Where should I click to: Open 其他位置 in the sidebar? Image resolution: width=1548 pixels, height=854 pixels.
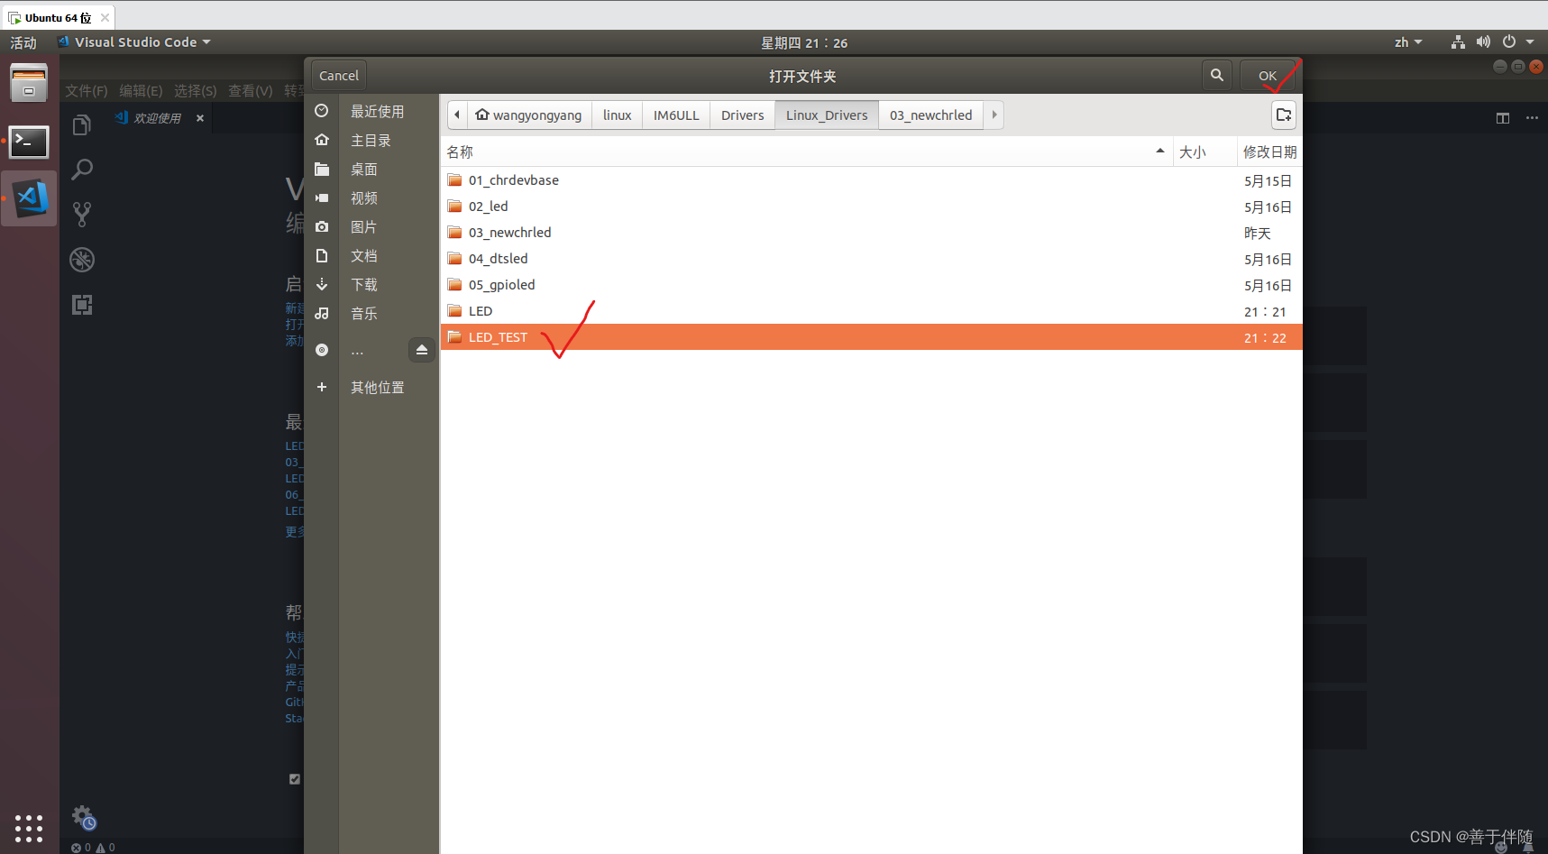point(371,387)
